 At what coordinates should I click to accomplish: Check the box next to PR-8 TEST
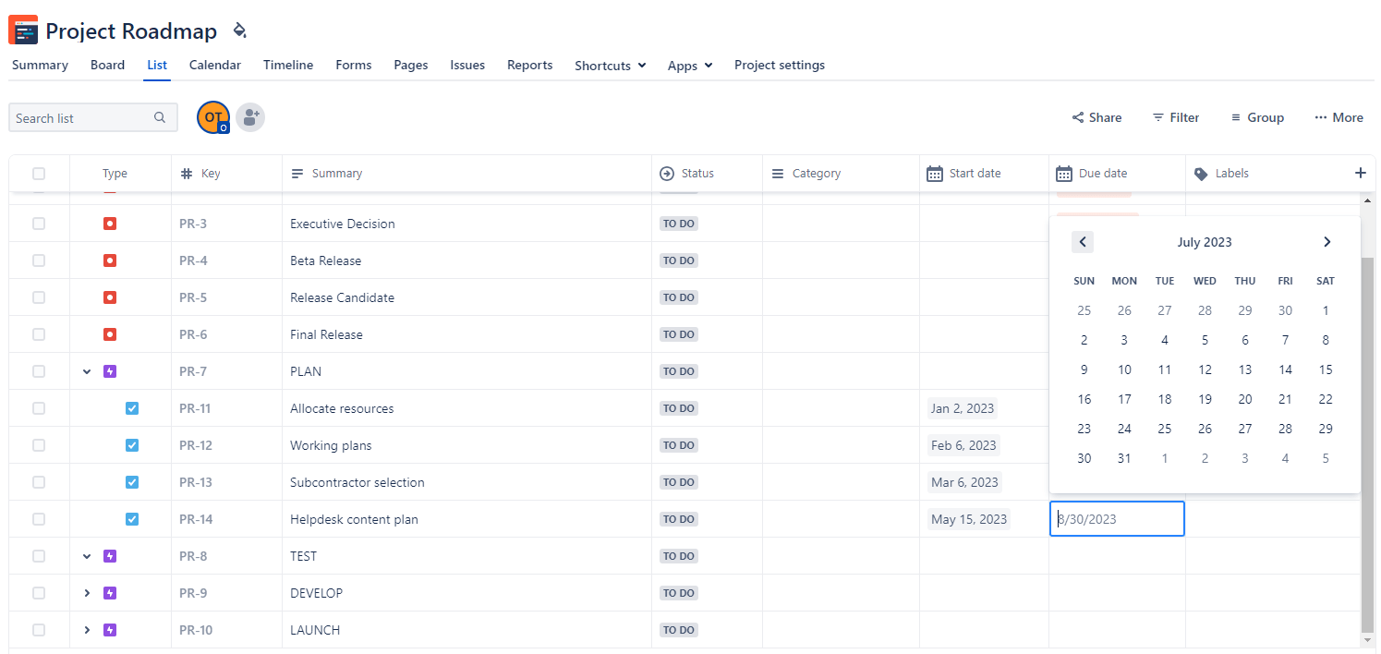pyautogui.click(x=39, y=555)
